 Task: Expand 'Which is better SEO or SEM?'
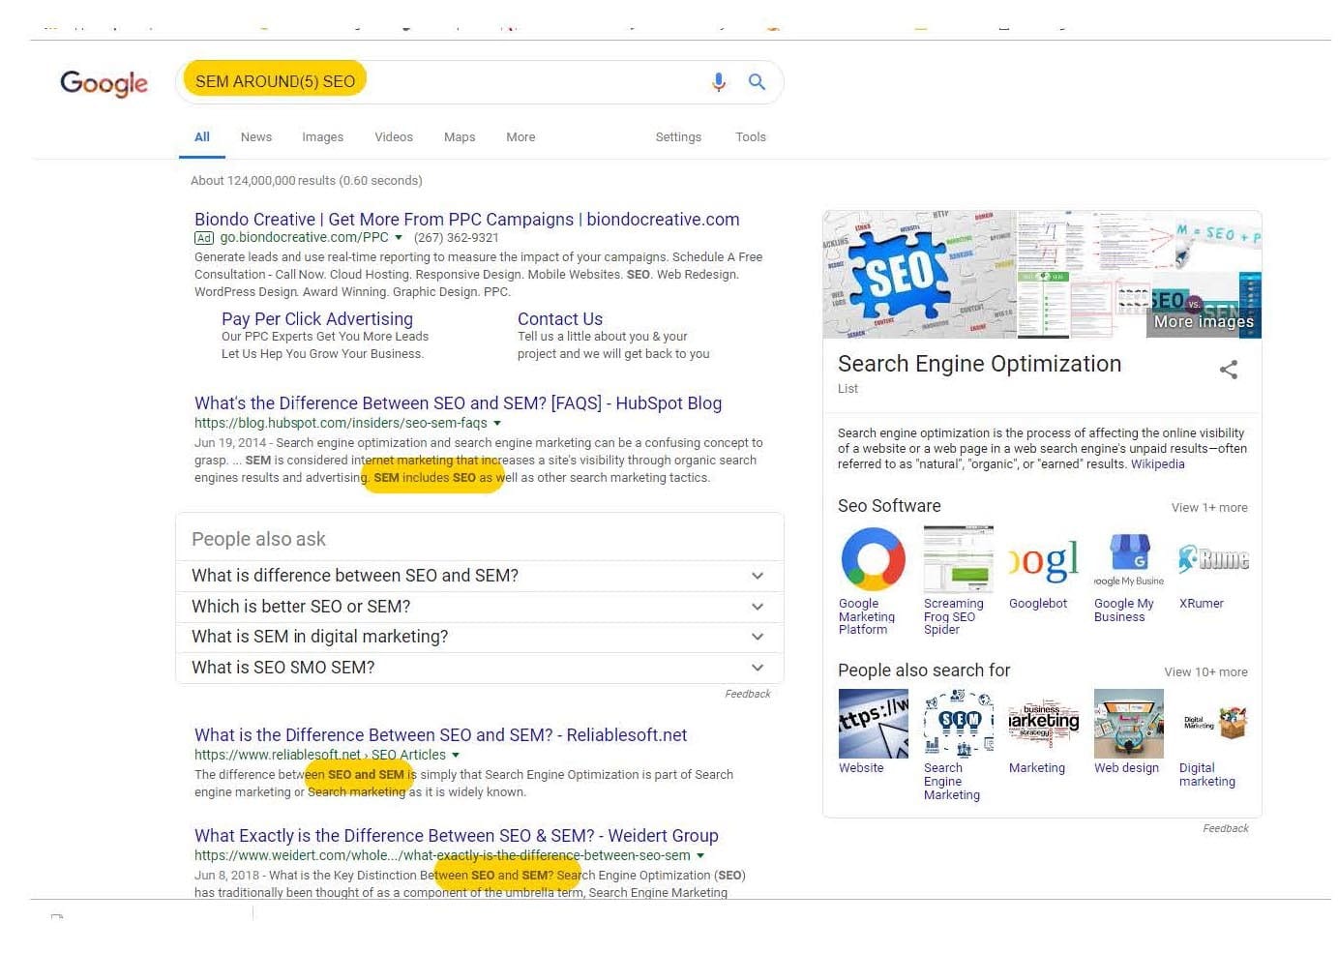point(480,607)
